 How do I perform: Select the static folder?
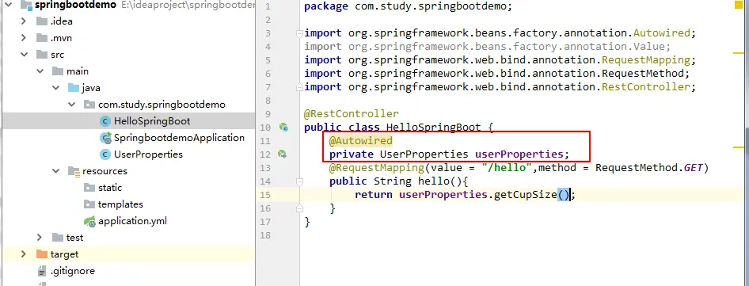110,188
